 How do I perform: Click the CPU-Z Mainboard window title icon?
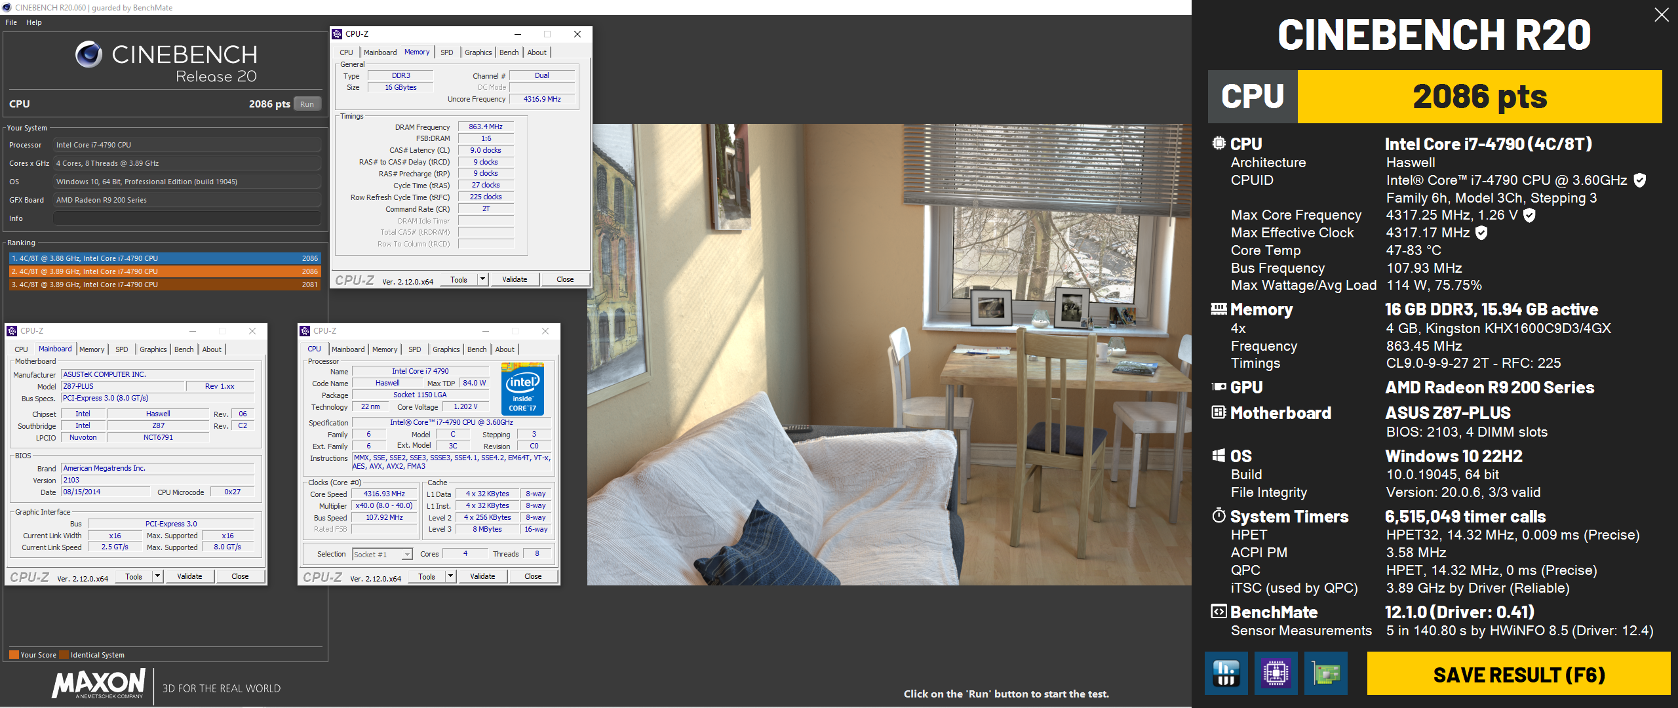[x=12, y=331]
